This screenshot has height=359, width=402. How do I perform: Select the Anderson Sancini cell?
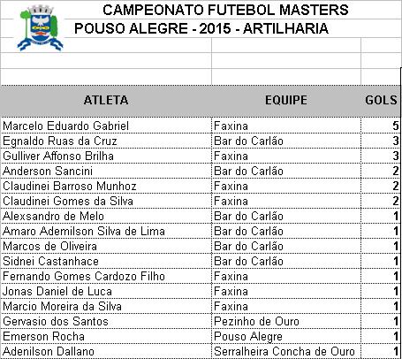(106, 171)
